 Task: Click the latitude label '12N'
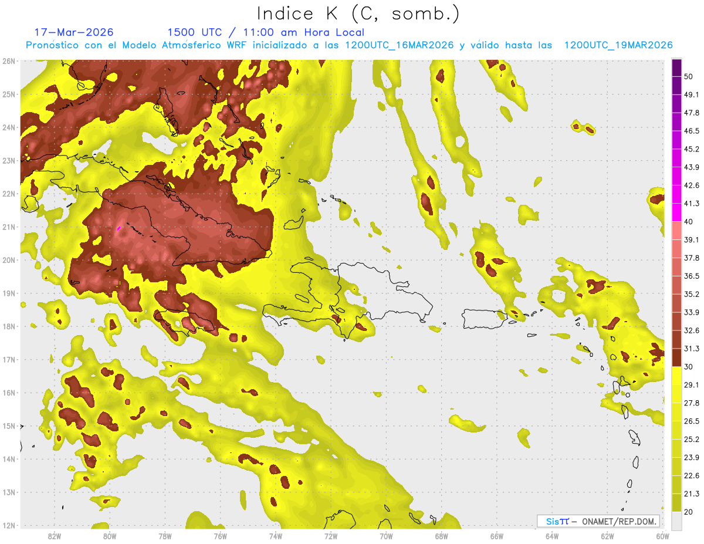coord(9,525)
